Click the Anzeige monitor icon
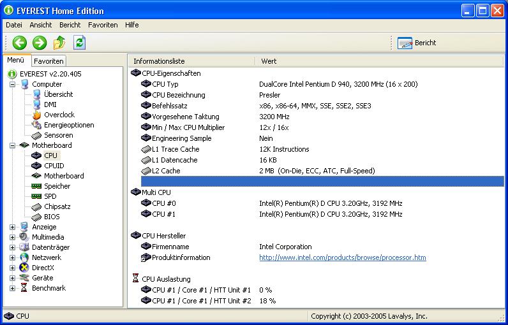 (24, 227)
